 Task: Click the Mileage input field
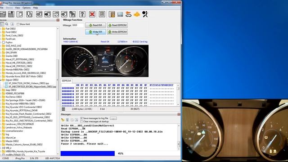(x=78, y=25)
